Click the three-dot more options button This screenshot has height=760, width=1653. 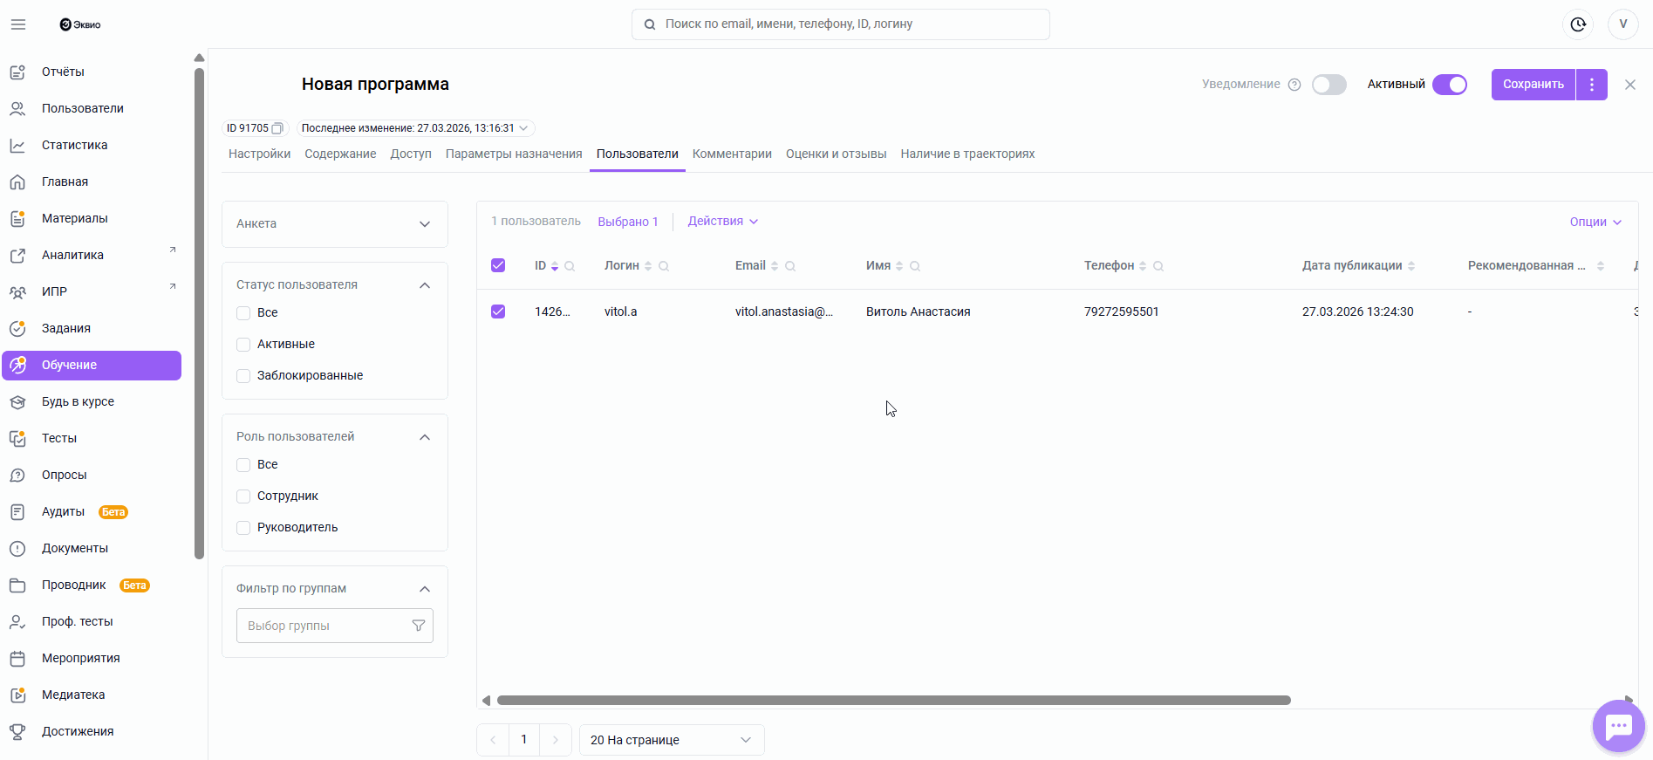[x=1592, y=85]
